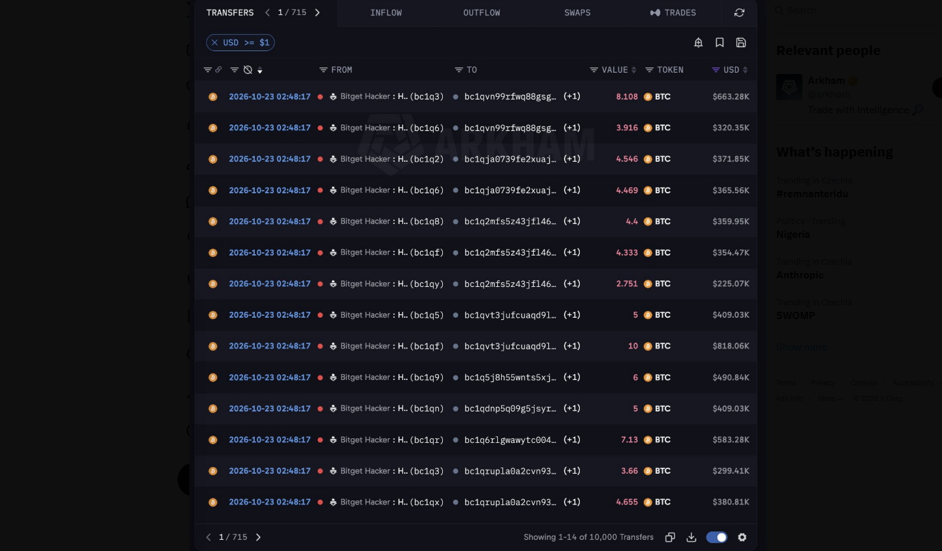Go to previous page beside TRANSFERS tab
This screenshot has height=551, width=942.
coord(267,12)
